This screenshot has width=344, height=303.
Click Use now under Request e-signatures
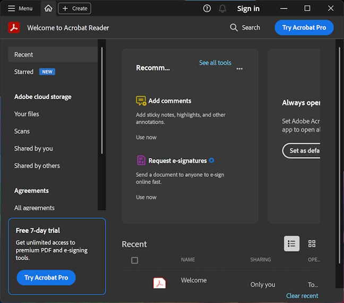click(x=146, y=197)
